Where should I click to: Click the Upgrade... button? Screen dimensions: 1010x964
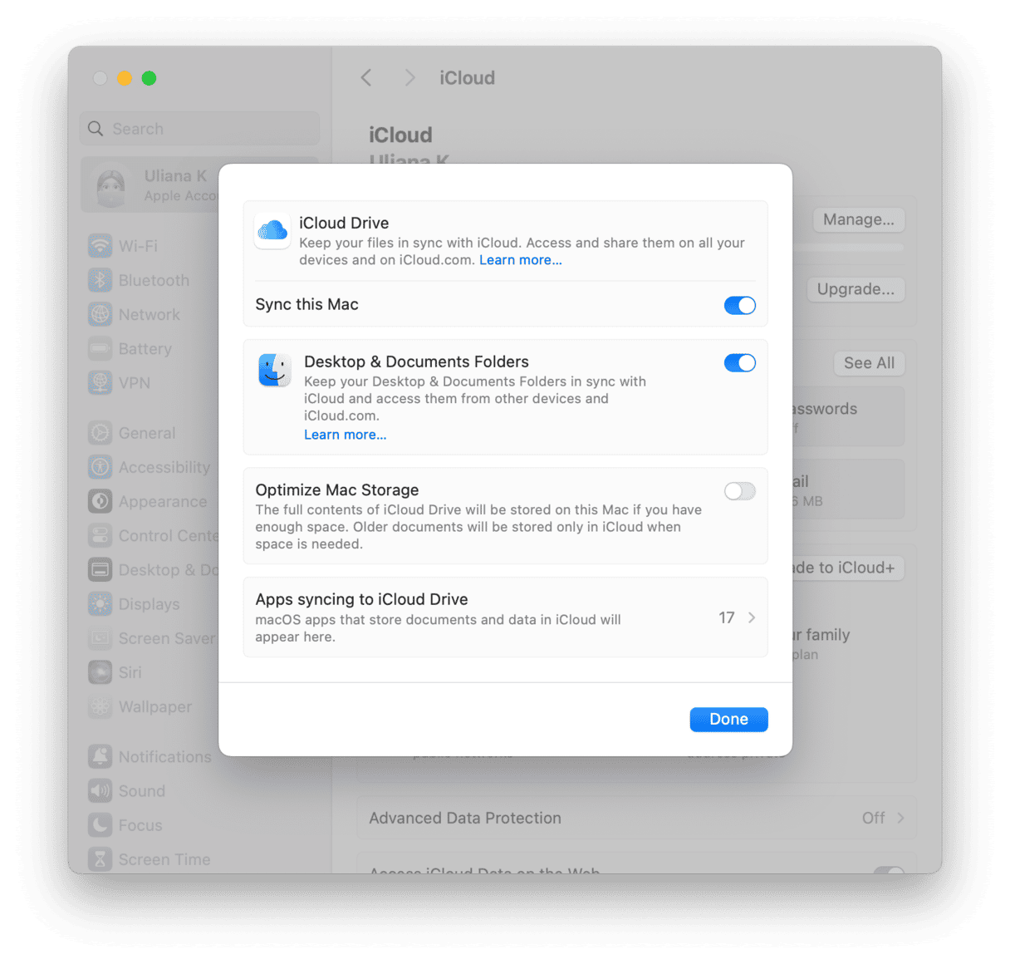[x=856, y=289]
